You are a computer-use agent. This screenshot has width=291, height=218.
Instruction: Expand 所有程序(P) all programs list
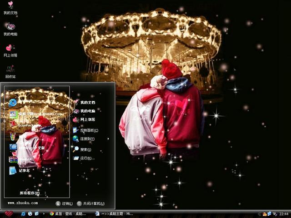click(30, 193)
